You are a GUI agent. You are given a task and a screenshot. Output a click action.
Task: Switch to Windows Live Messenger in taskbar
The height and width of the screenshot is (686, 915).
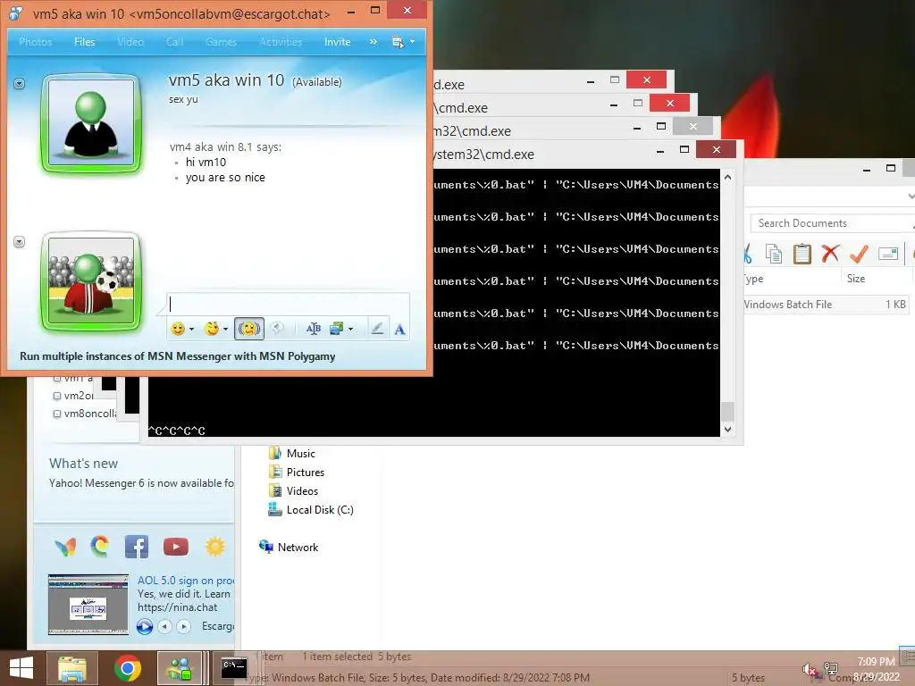pyautogui.click(x=180, y=668)
